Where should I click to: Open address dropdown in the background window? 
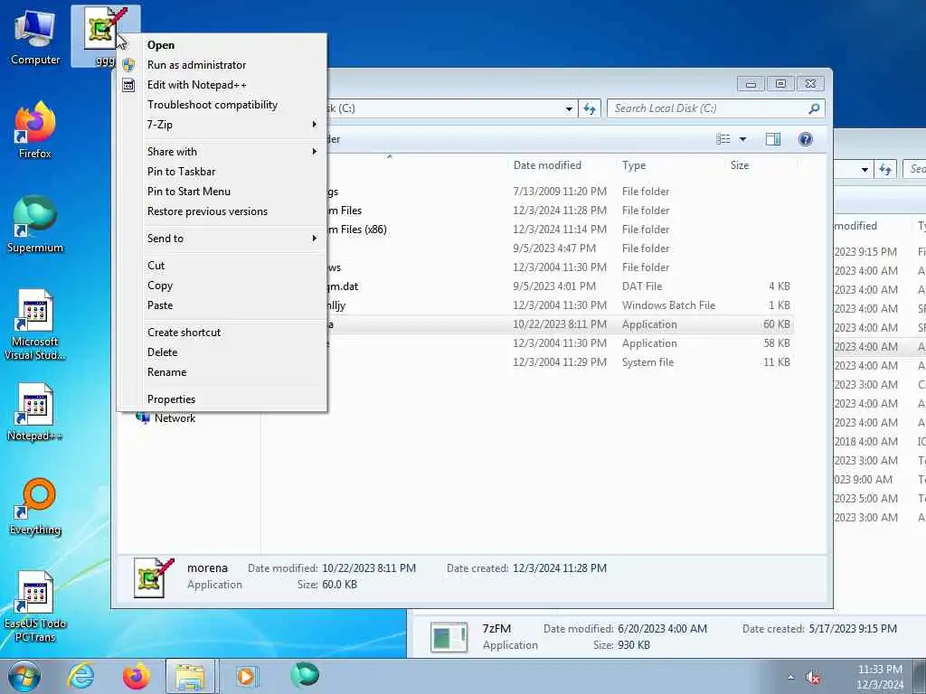tap(865, 169)
